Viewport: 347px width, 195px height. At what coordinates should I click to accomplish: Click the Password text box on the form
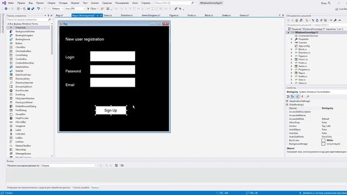tap(113, 70)
